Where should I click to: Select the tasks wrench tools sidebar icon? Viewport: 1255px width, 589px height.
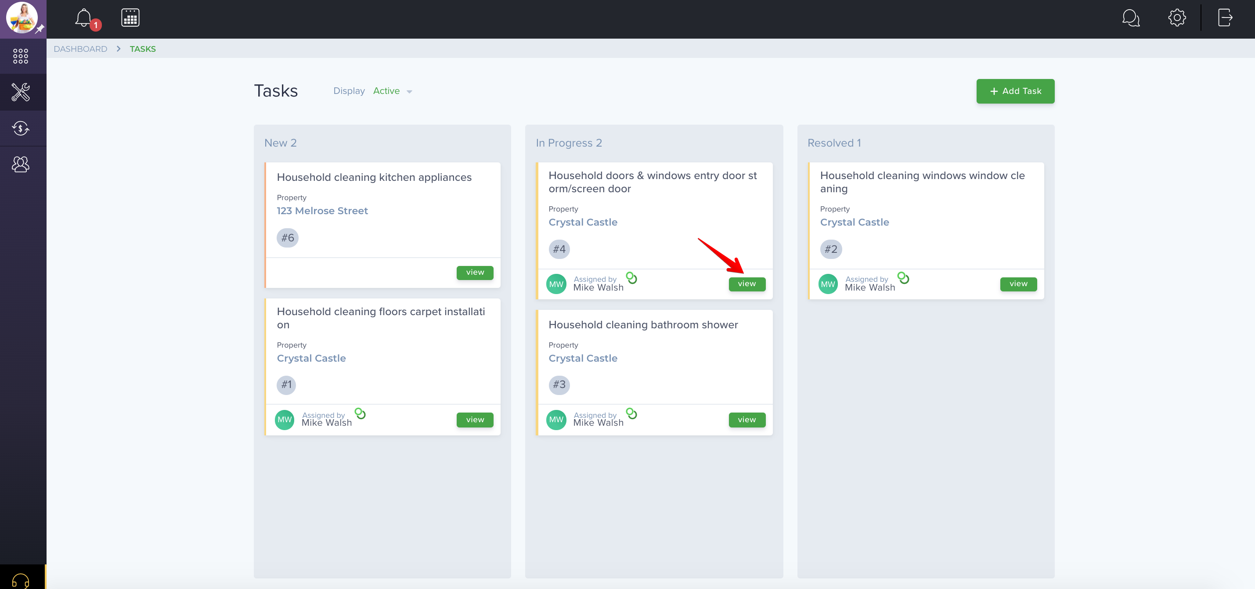[x=21, y=92]
